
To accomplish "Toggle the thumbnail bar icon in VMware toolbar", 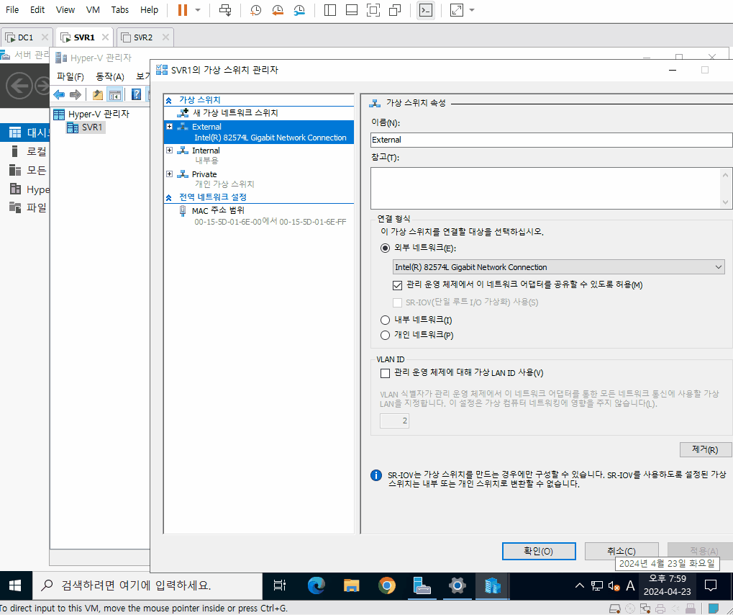I will pos(352,10).
